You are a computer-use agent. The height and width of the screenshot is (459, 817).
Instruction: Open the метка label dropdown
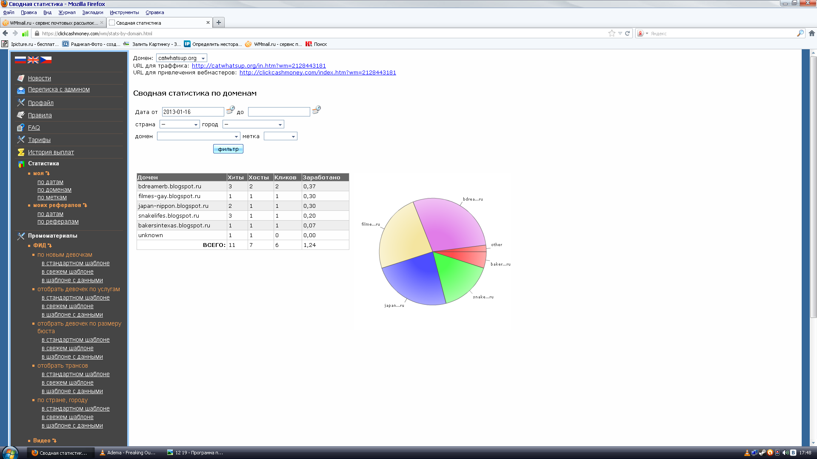pyautogui.click(x=280, y=136)
